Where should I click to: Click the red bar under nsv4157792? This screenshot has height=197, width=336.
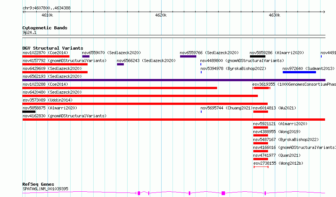click(x=55, y=64)
